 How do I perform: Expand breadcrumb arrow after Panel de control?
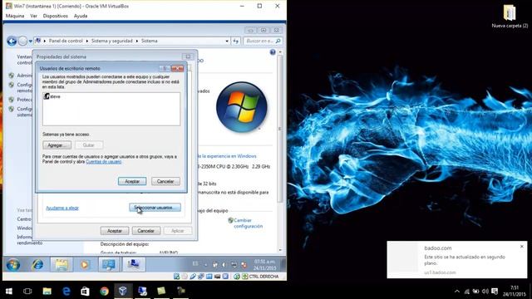coord(86,41)
